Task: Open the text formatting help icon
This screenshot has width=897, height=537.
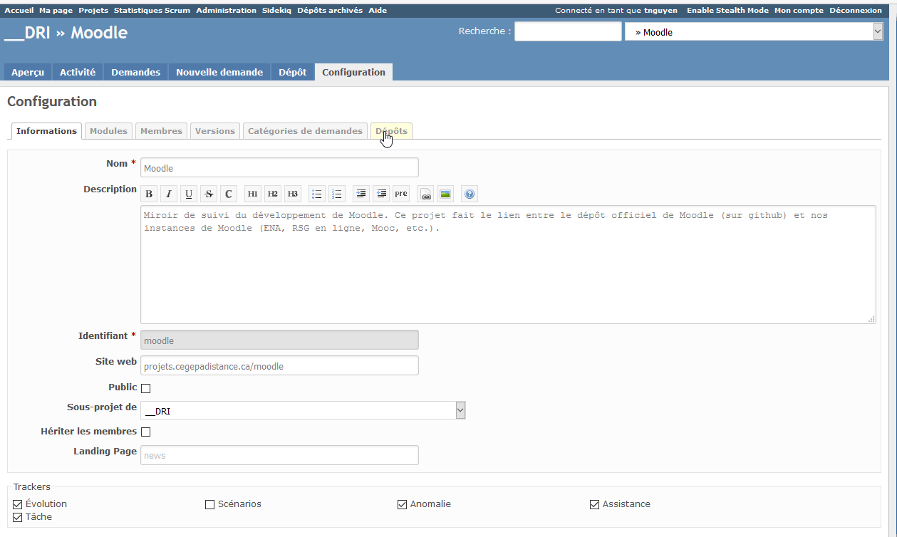Action: (x=470, y=194)
